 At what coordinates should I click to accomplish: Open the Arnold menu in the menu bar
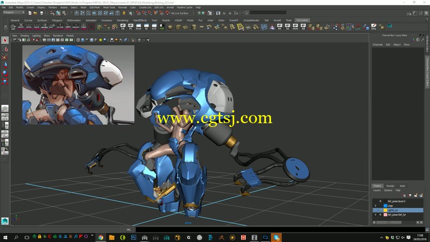tap(170, 8)
